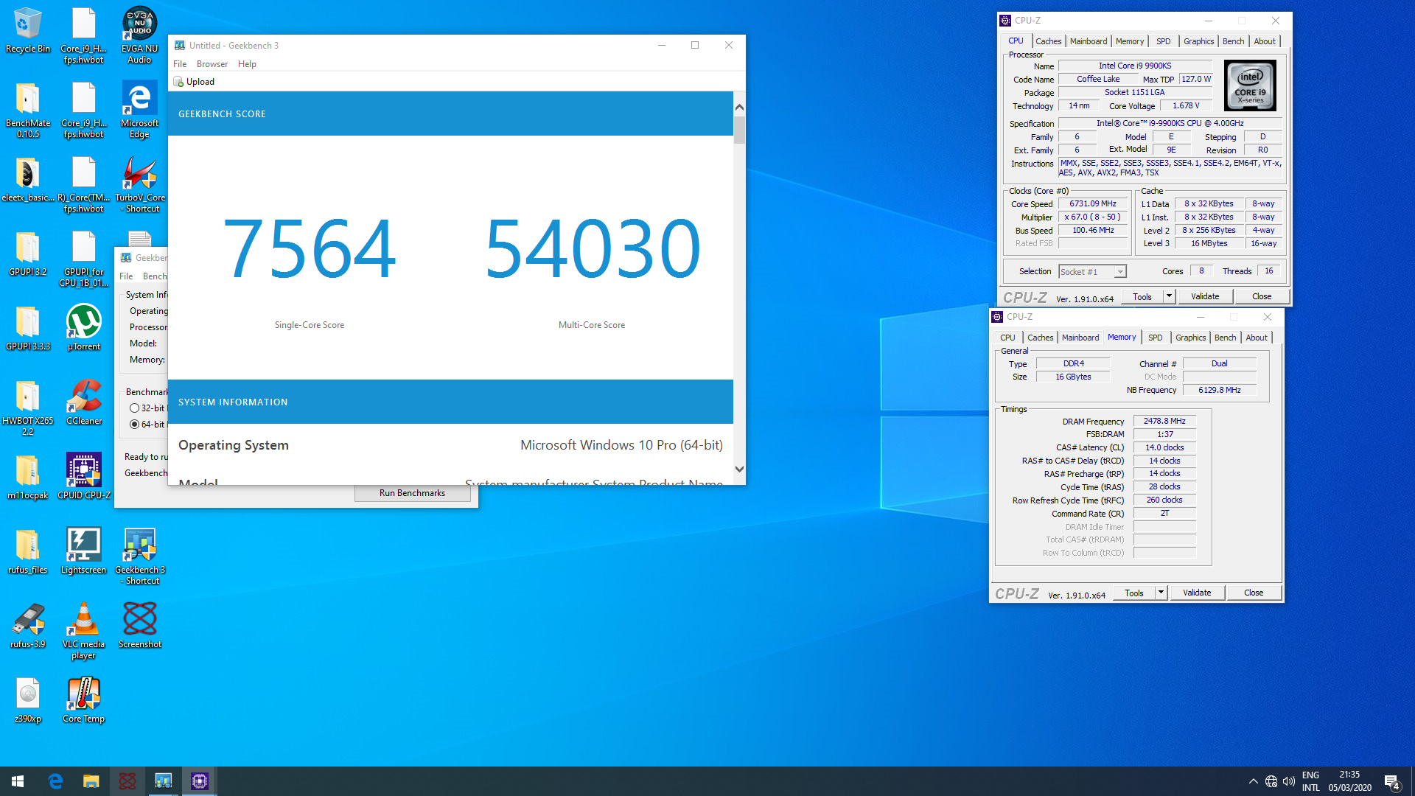Screen dimensions: 1415x796
Task: Launch CCleaner desktop icon
Action: (x=84, y=402)
